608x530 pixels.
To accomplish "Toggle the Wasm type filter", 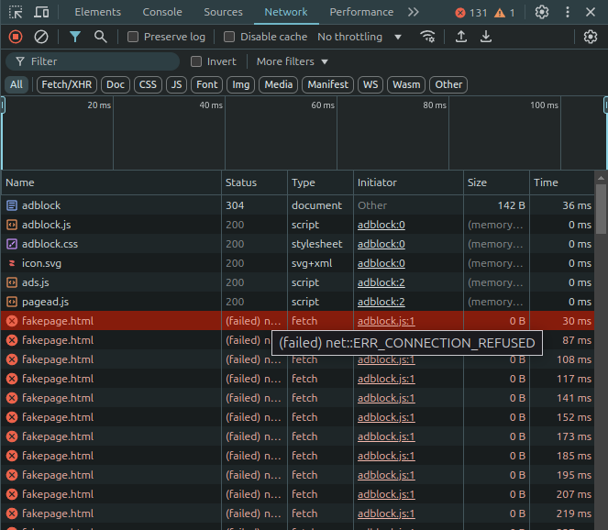I will 406,84.
